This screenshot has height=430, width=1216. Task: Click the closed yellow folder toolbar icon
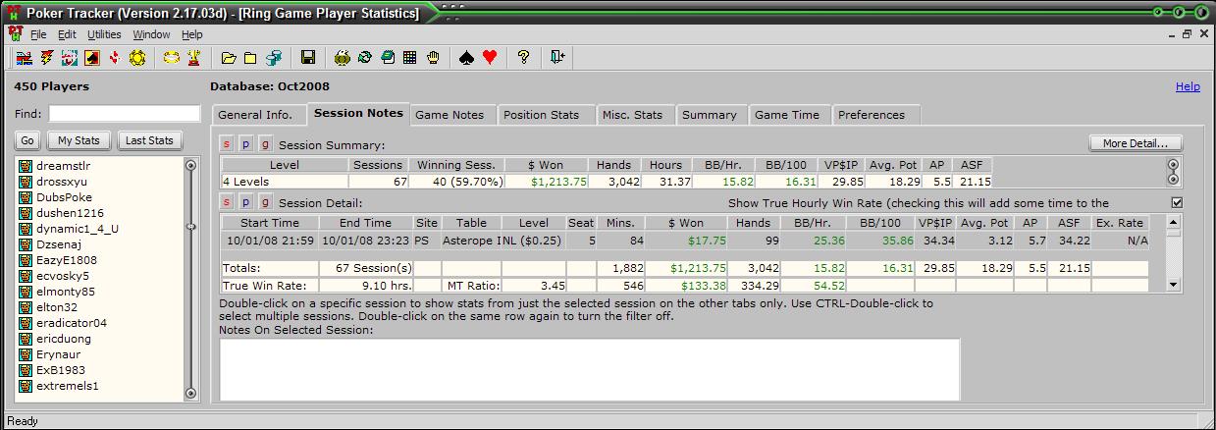(x=250, y=57)
